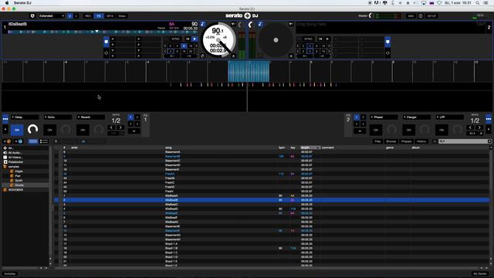The width and height of the screenshot is (494, 278).
Task: Turn on the Reverb effect ON button
Action: tap(83, 130)
